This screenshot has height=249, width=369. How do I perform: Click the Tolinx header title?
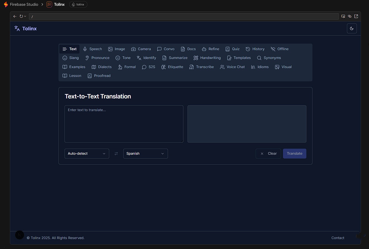point(30,28)
